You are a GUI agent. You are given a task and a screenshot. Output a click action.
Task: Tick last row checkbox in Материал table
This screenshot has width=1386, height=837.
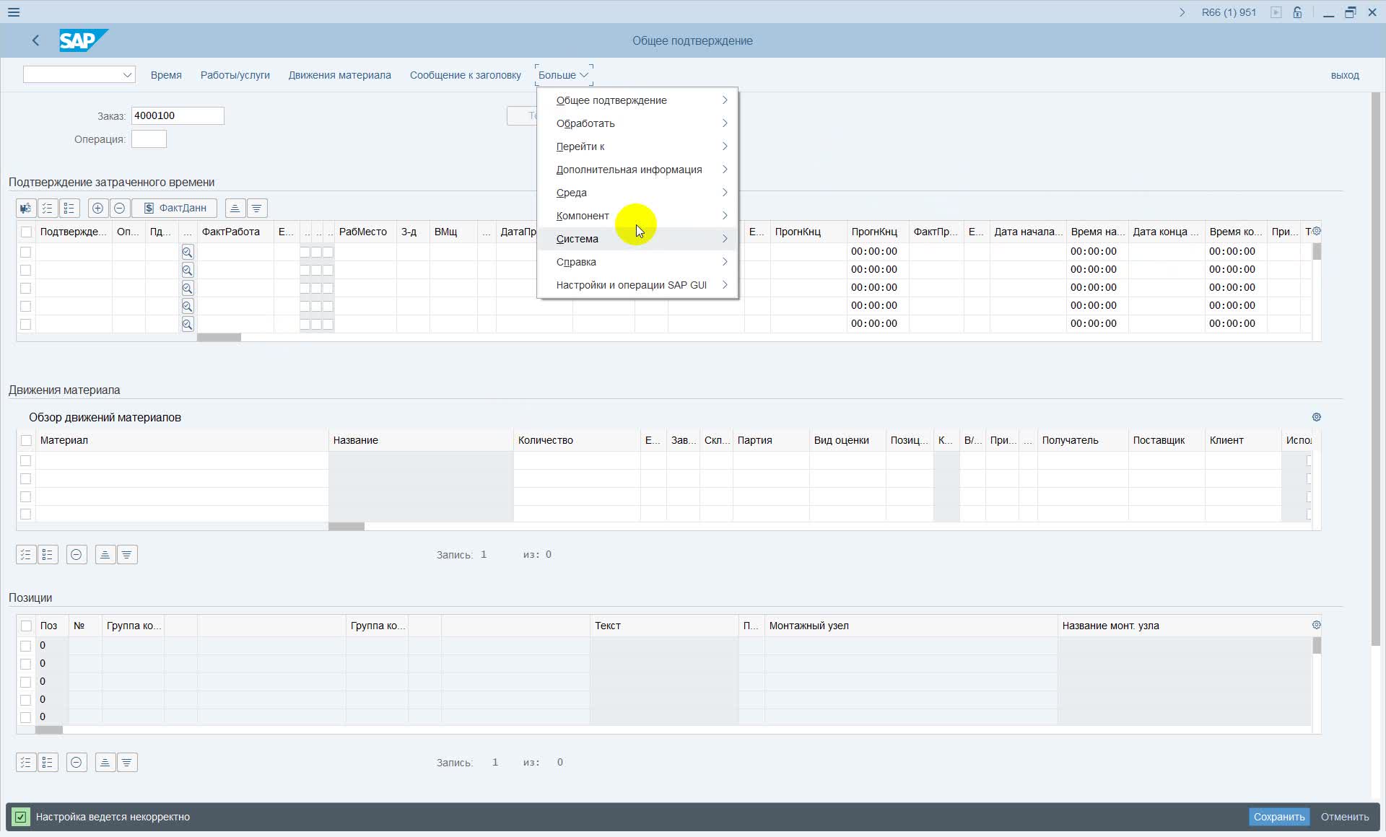pyautogui.click(x=26, y=514)
